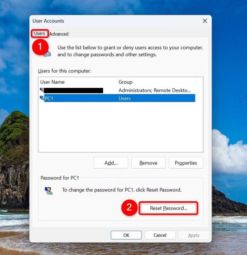Click the User Accounts title text
Viewport: 247px width, 255px height.
point(48,21)
